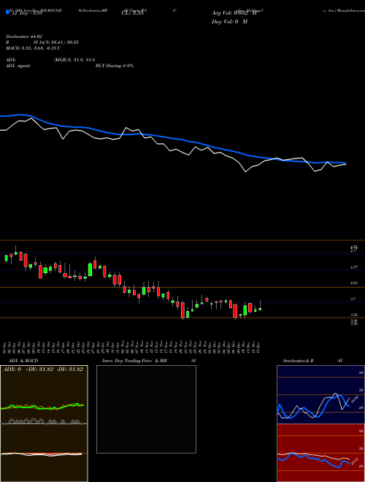Select the '12 Day = 3.59' label

click(x=26, y=14)
